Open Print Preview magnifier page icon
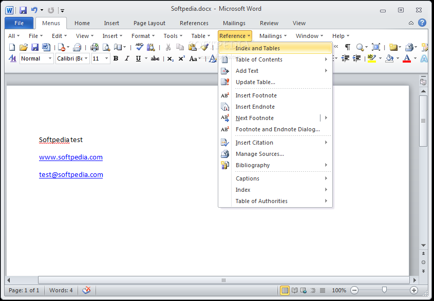This screenshot has width=434, height=301. [106, 47]
